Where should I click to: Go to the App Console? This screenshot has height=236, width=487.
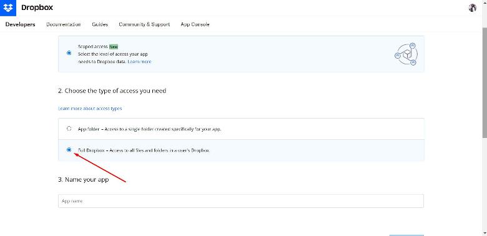coord(195,24)
